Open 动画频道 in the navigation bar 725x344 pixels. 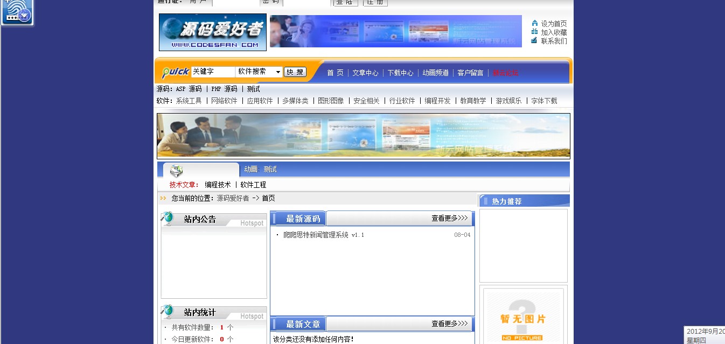click(x=435, y=73)
